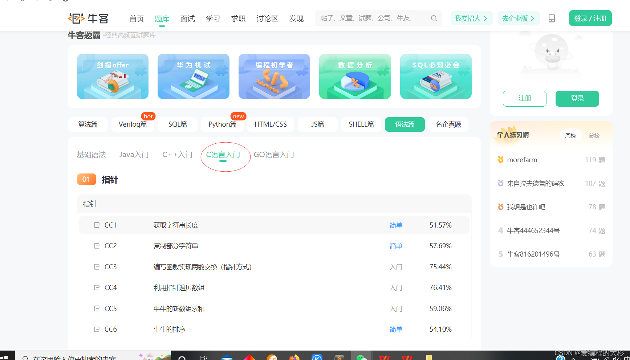Select 题库 in the navigation bar
This screenshot has width=630, height=360.
162,19
